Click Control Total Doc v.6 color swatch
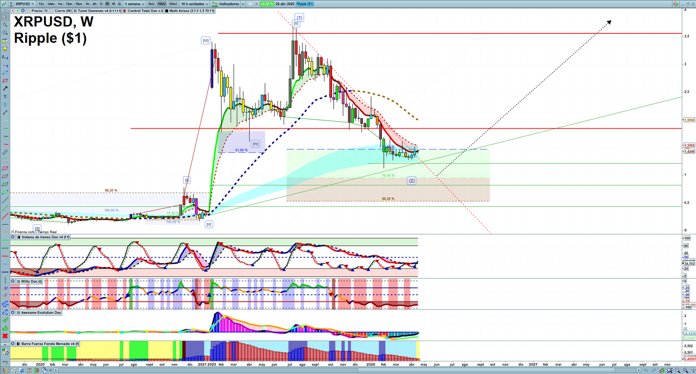Image resolution: width=696 pixels, height=374 pixels. click(x=125, y=11)
